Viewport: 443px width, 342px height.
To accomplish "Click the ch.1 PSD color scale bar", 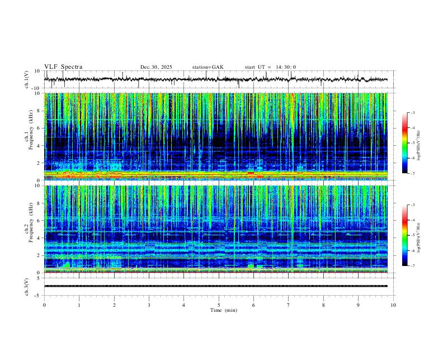I will pos(404,142).
